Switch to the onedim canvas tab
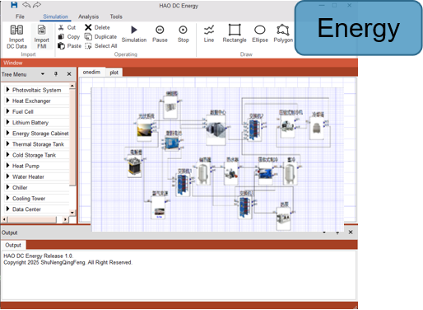 tap(91, 72)
